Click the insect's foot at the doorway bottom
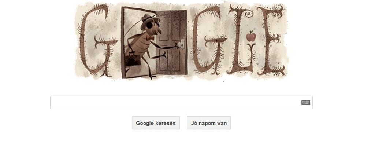The width and height of the screenshot is (375, 165). click(x=152, y=77)
